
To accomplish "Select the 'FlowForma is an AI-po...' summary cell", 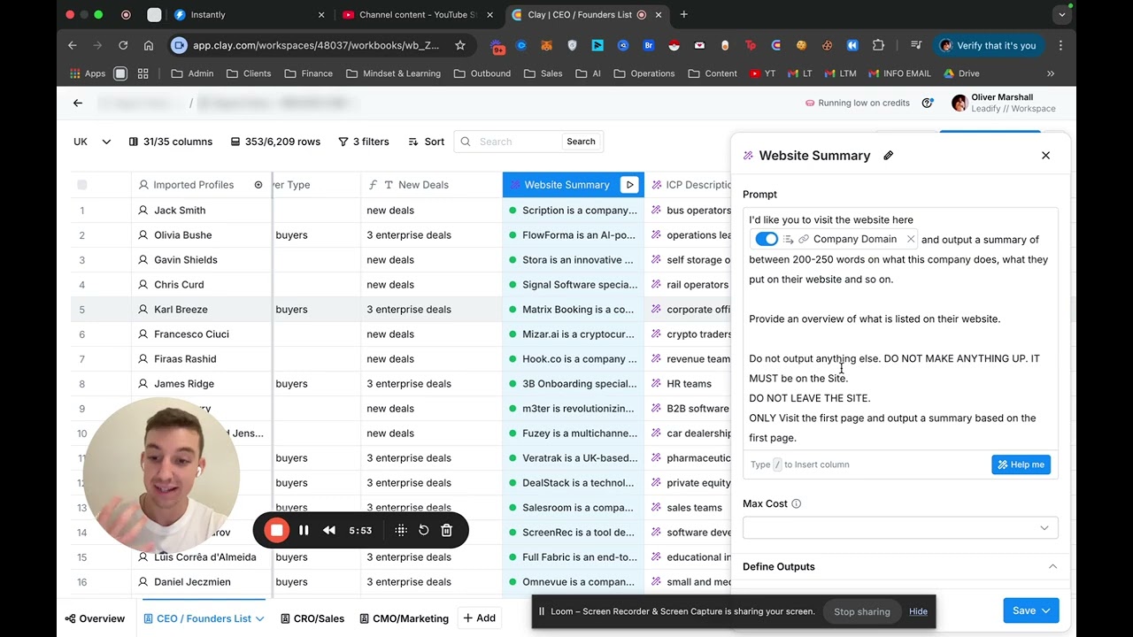I will [x=574, y=235].
